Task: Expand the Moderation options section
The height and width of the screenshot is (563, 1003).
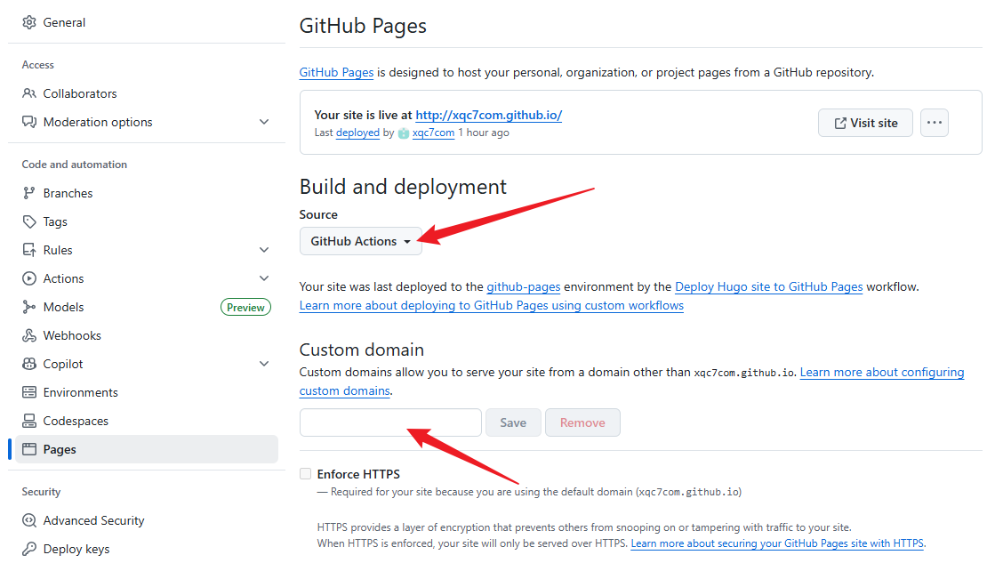Action: pos(263,122)
